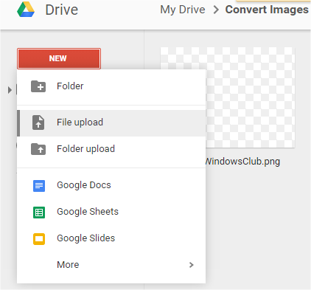Create a new Google Sheets spreadsheet
The height and width of the screenshot is (290, 311).
(x=88, y=212)
